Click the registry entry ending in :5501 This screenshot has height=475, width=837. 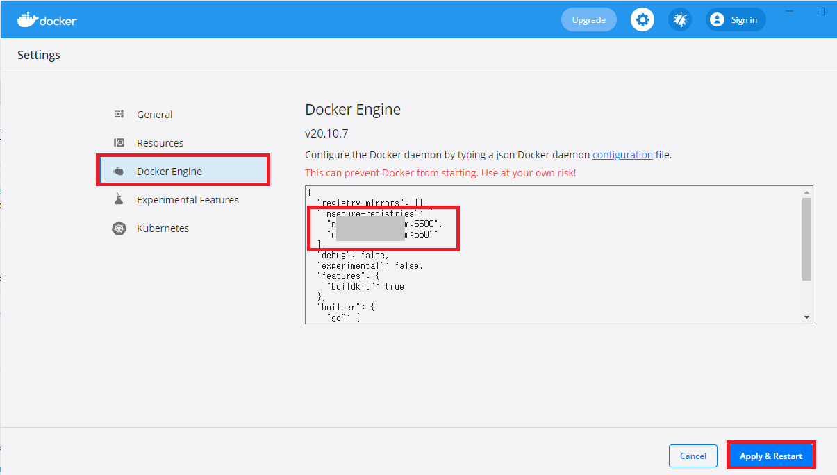pos(382,235)
